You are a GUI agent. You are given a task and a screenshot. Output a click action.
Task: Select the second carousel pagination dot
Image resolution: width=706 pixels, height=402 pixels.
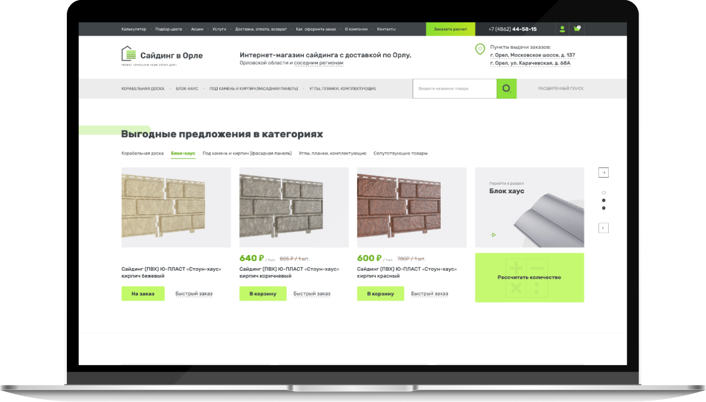tap(604, 200)
